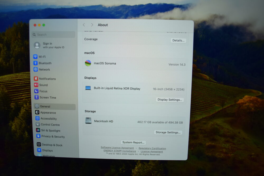Click the Sound speaker icon

point(36,85)
